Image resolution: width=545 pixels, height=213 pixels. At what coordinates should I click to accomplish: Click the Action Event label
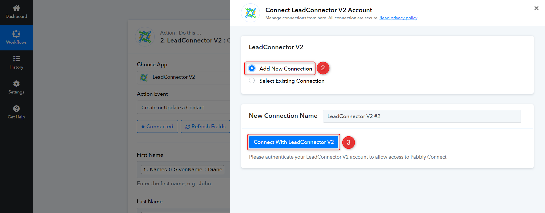coord(152,94)
